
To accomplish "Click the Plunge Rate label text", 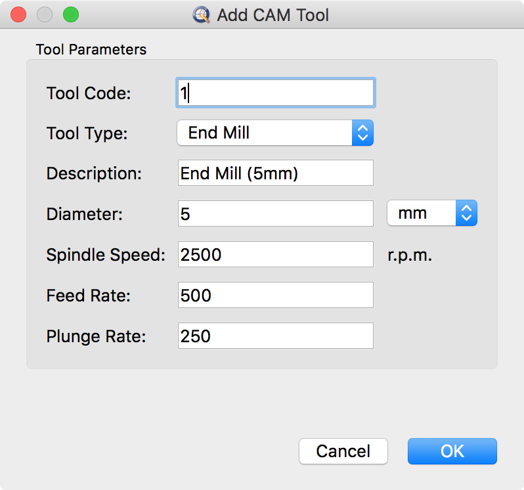I will (x=96, y=337).
